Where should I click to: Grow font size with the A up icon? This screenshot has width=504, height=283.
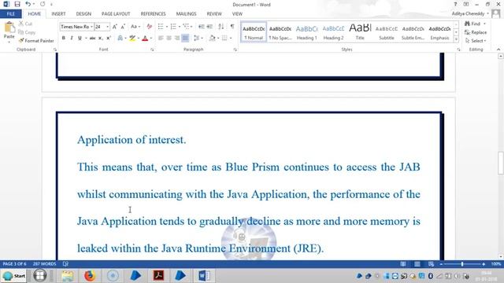[115, 27]
